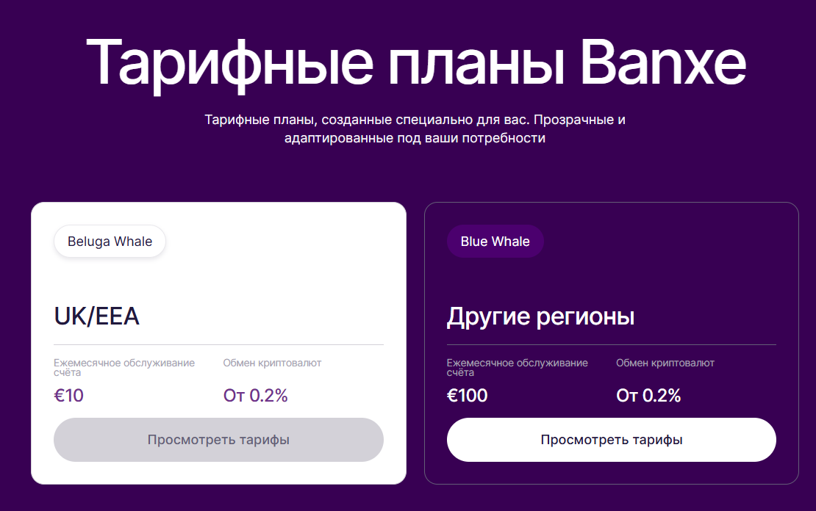Click 'Ежемесячное обслуживание счёта' label on Другие регионы card
The width and height of the screenshot is (816, 511).
[518, 366]
